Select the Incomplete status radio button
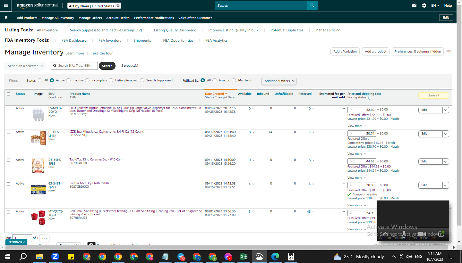Viewport: 462px width, 263px height. pos(87,80)
